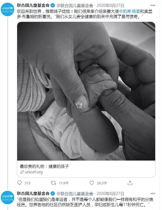162x210 pixels.
Task: Click the baby hand photo thumbnail
Action: (x=86, y=91)
